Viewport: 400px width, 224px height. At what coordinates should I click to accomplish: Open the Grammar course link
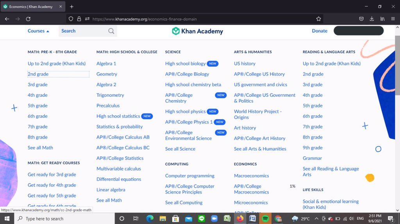[312, 158]
